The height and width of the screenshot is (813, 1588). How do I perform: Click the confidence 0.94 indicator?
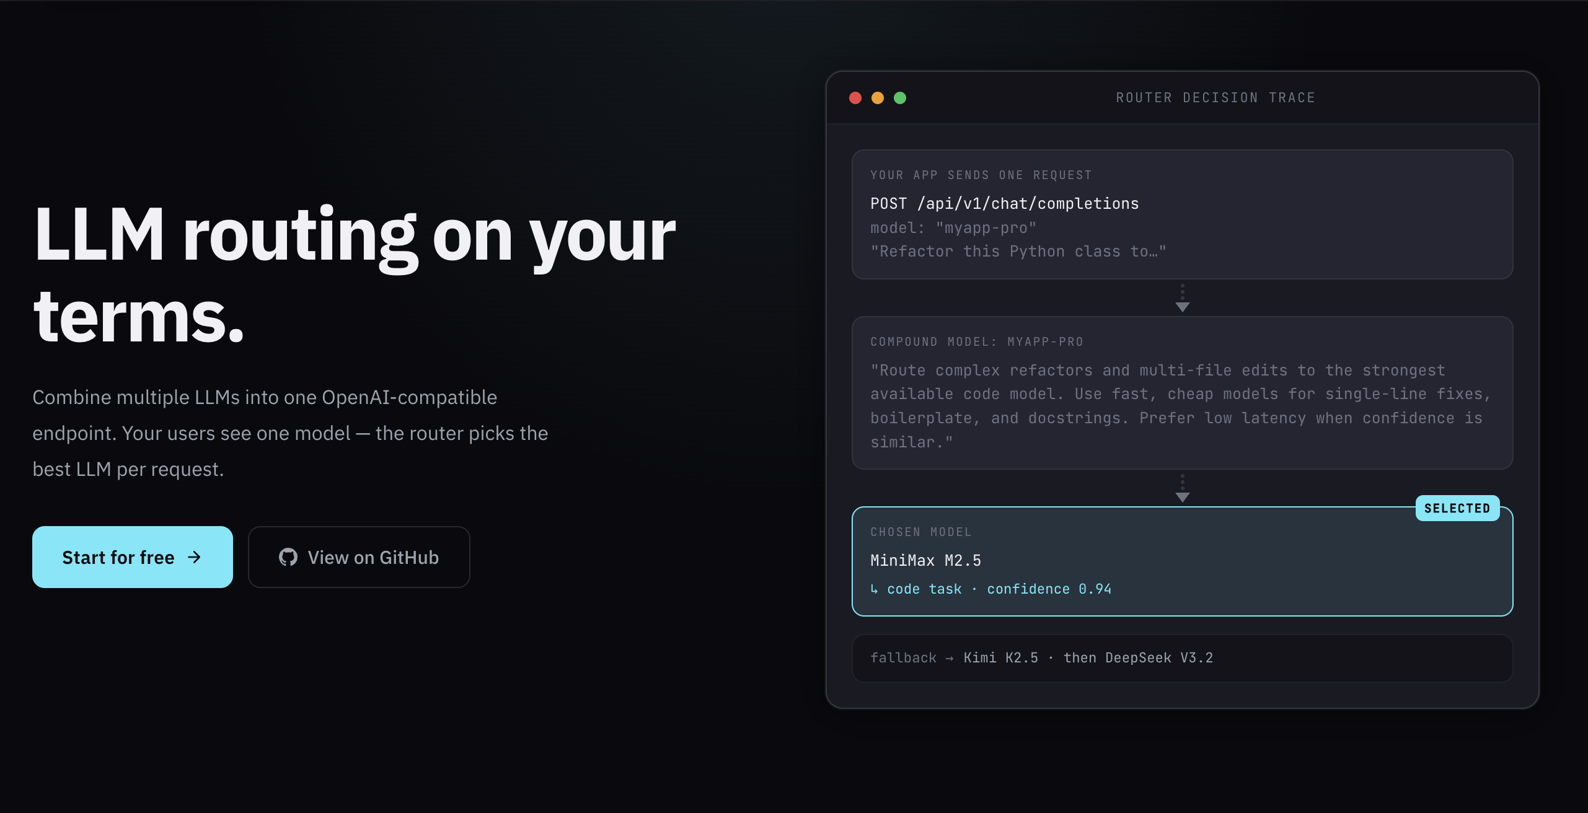pyautogui.click(x=1049, y=589)
